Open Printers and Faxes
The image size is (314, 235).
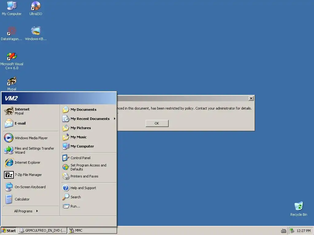pos(89,176)
